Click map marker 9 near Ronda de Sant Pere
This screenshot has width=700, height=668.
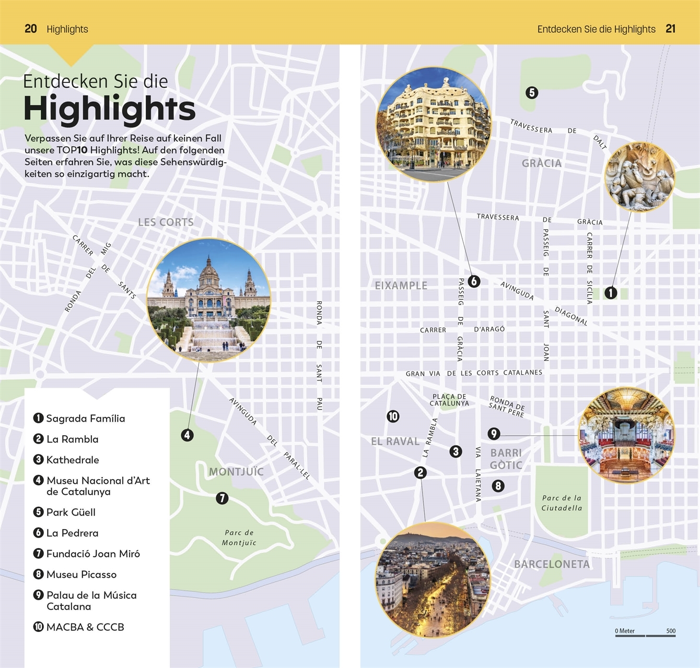tap(494, 433)
